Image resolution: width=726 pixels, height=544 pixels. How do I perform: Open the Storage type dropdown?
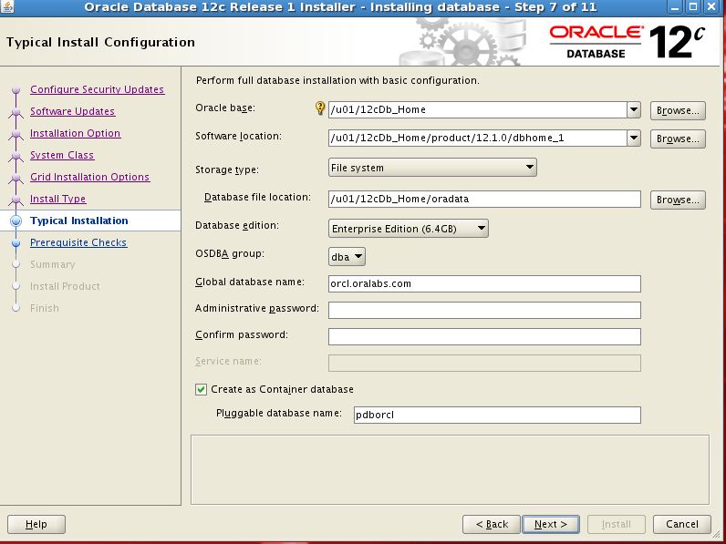[432, 168]
